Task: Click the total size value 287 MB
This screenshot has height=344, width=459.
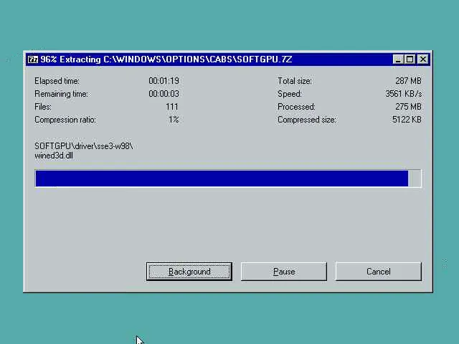Action: click(408, 81)
